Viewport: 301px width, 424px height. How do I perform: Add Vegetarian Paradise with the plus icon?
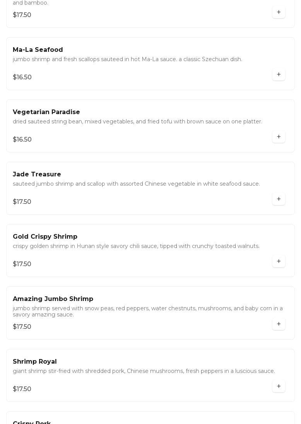pos(279,137)
